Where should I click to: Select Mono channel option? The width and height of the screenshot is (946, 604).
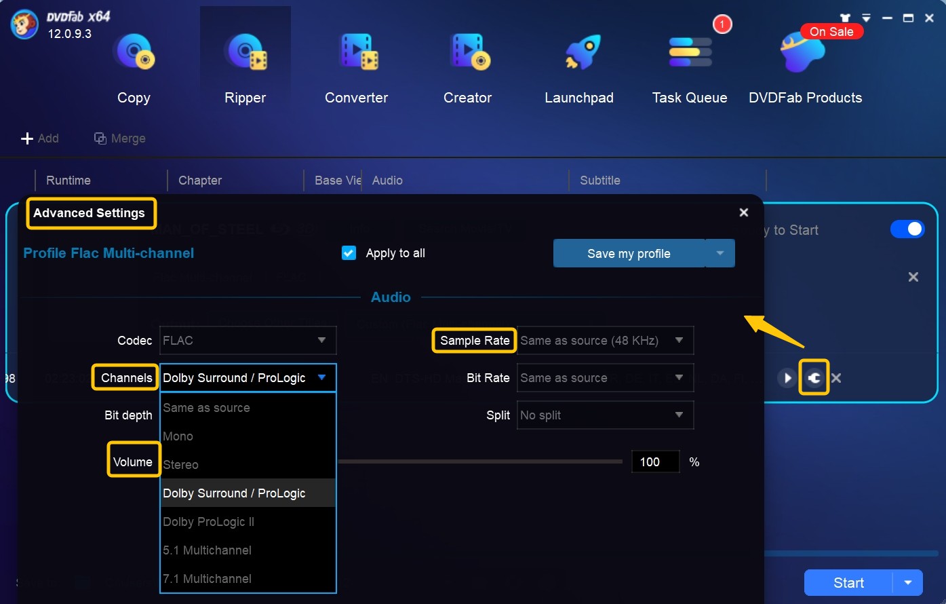pyautogui.click(x=248, y=436)
